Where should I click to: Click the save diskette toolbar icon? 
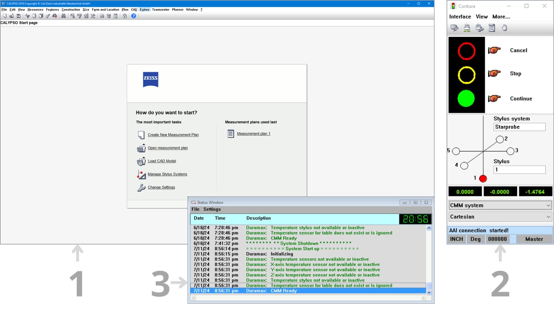(x=18, y=16)
